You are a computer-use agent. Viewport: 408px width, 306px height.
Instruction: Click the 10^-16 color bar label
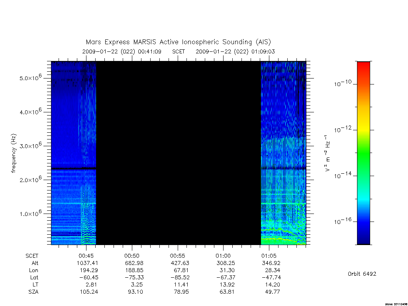[x=343, y=221]
